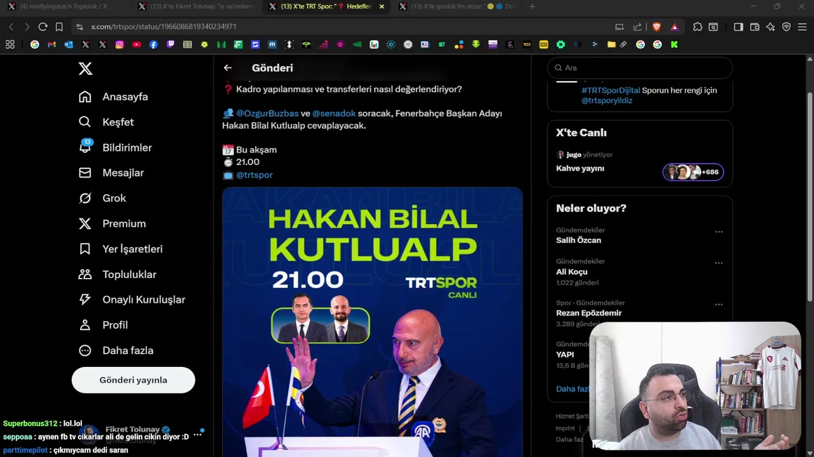Open the Salih Özcan trend
This screenshot has width=814, height=457.
(579, 240)
